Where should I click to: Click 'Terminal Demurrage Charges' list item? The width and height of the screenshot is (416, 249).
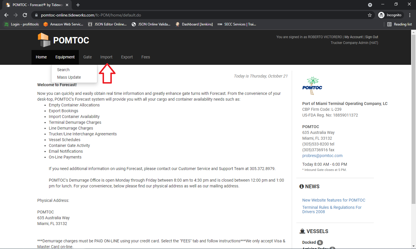(75, 122)
